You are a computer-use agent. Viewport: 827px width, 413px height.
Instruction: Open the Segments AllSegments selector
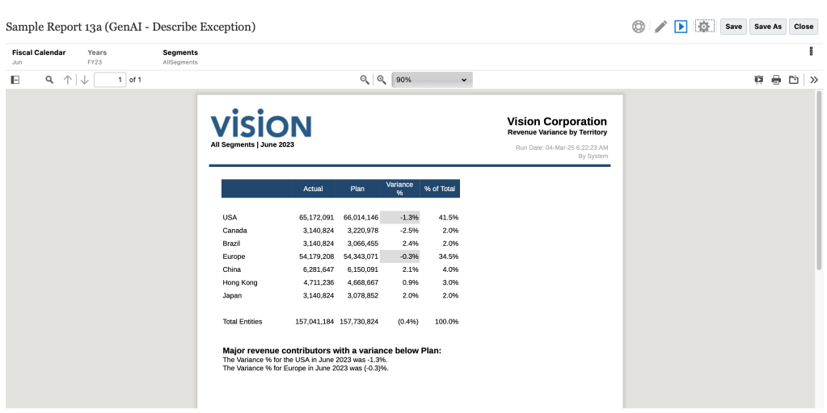[180, 56]
